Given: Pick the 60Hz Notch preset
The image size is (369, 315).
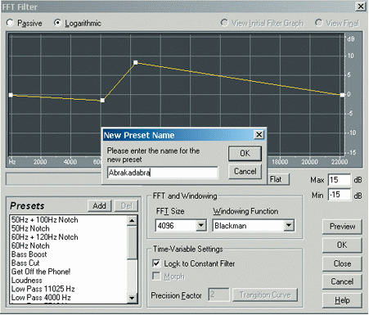Looking at the screenshot, I should coord(30,245).
